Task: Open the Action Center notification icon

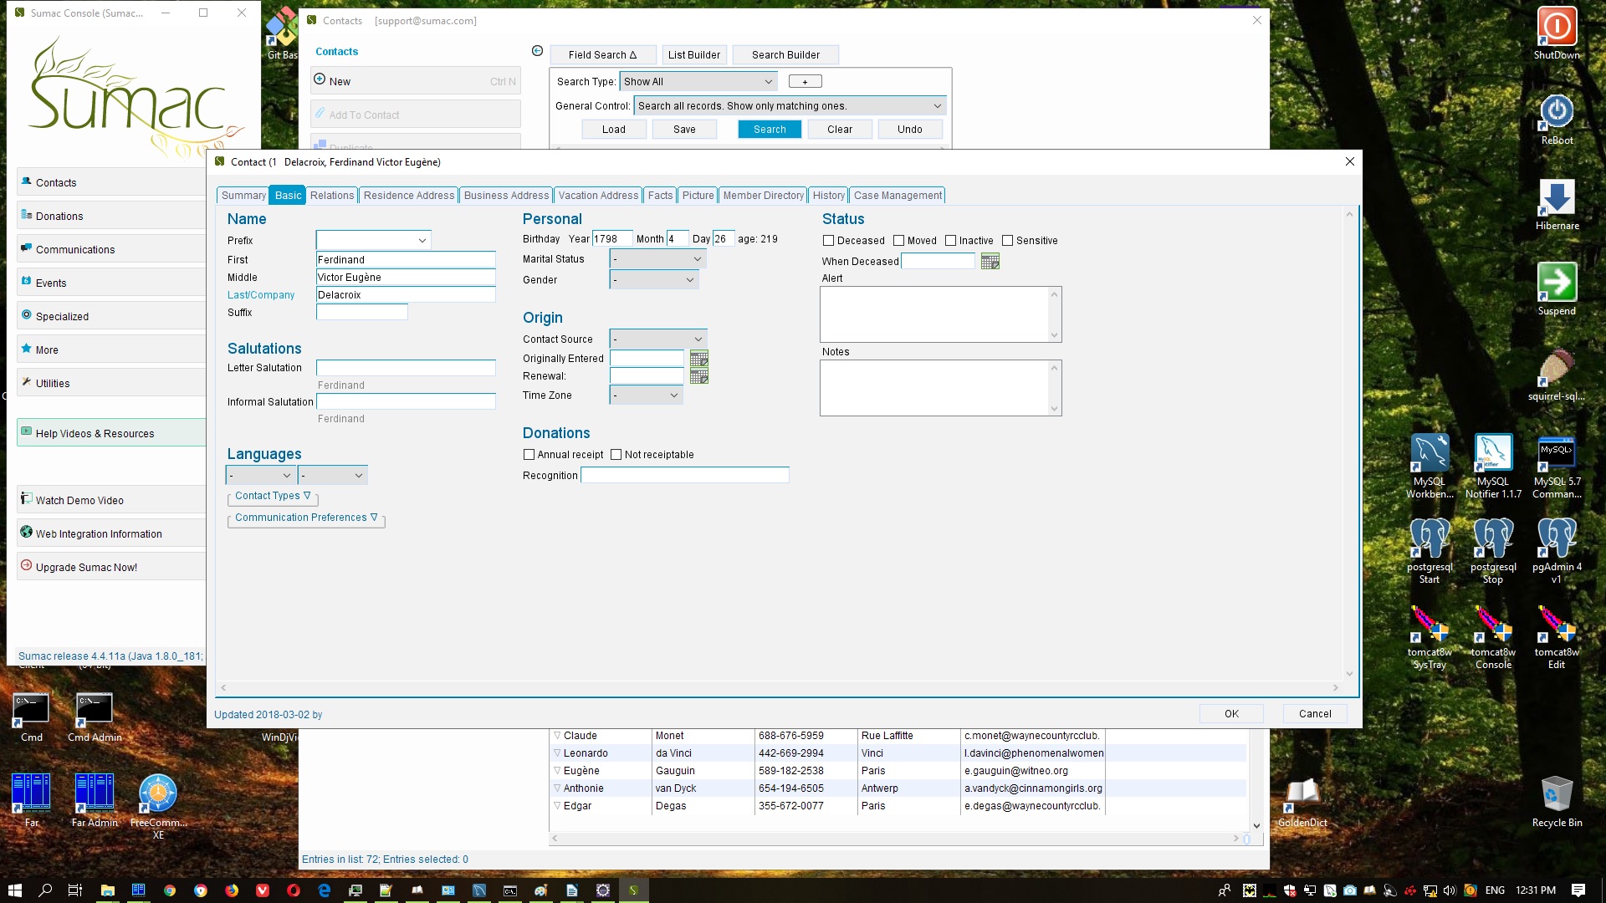Action: [x=1578, y=890]
